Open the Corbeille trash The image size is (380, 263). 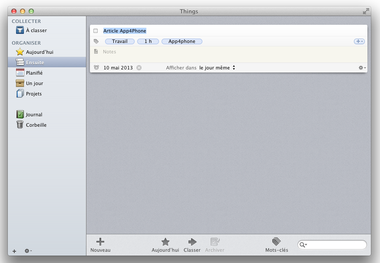[x=36, y=125]
